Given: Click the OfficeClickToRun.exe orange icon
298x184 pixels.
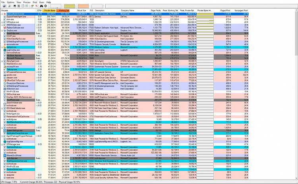Looking at the screenshot, I should (x=5, y=81).
